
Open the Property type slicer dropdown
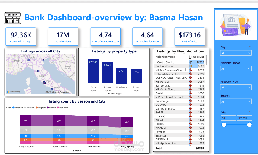[236, 87]
